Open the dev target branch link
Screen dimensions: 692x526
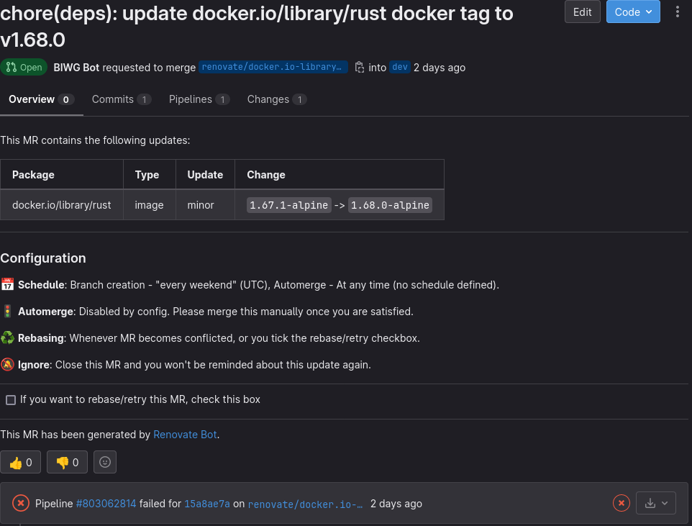(x=400, y=67)
